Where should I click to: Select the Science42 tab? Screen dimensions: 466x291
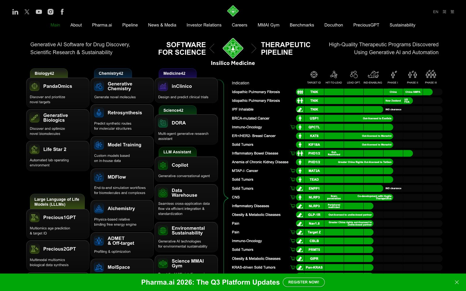[178, 110]
